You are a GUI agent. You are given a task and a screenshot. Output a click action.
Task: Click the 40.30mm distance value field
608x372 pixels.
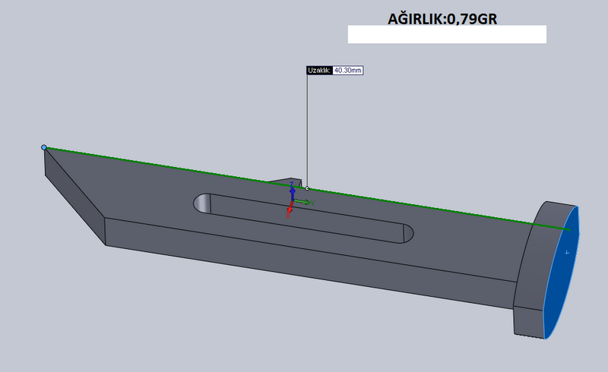pyautogui.click(x=347, y=70)
